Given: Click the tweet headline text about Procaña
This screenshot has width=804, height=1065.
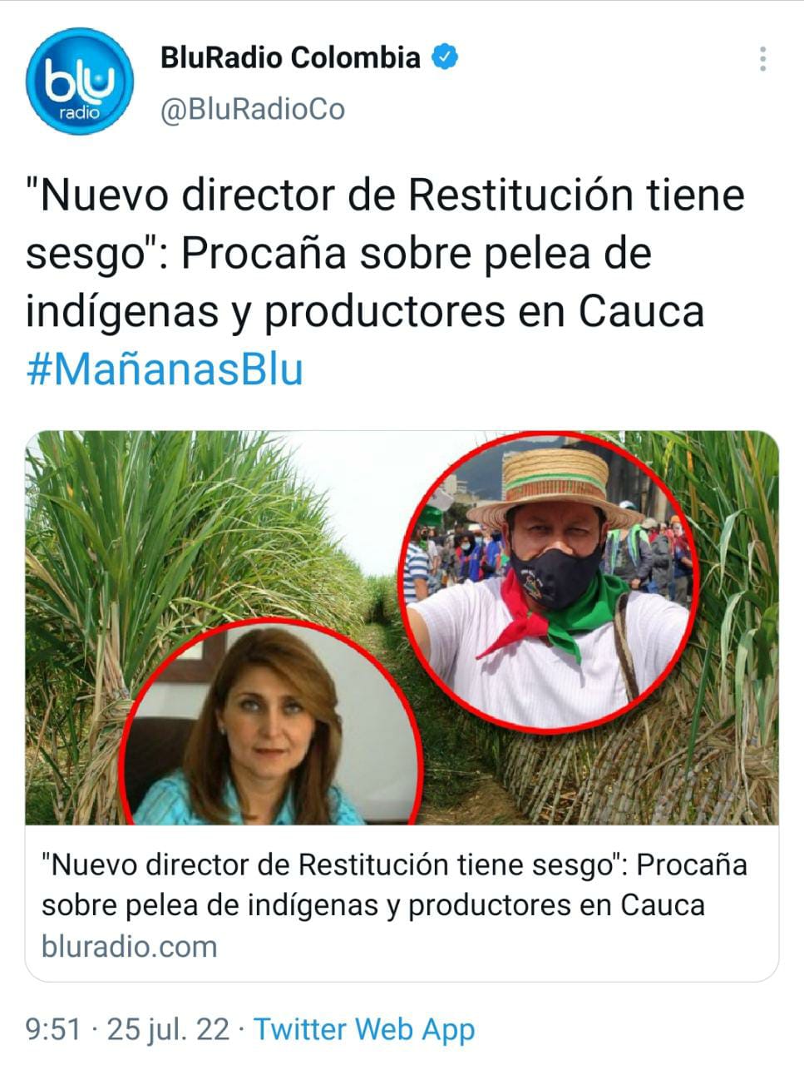Looking at the screenshot, I should 385,253.
